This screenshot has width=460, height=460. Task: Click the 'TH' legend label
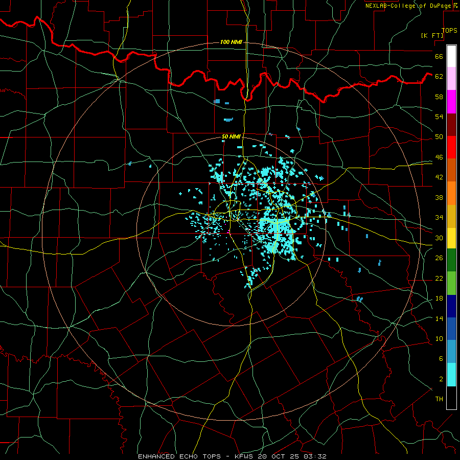tap(439, 399)
